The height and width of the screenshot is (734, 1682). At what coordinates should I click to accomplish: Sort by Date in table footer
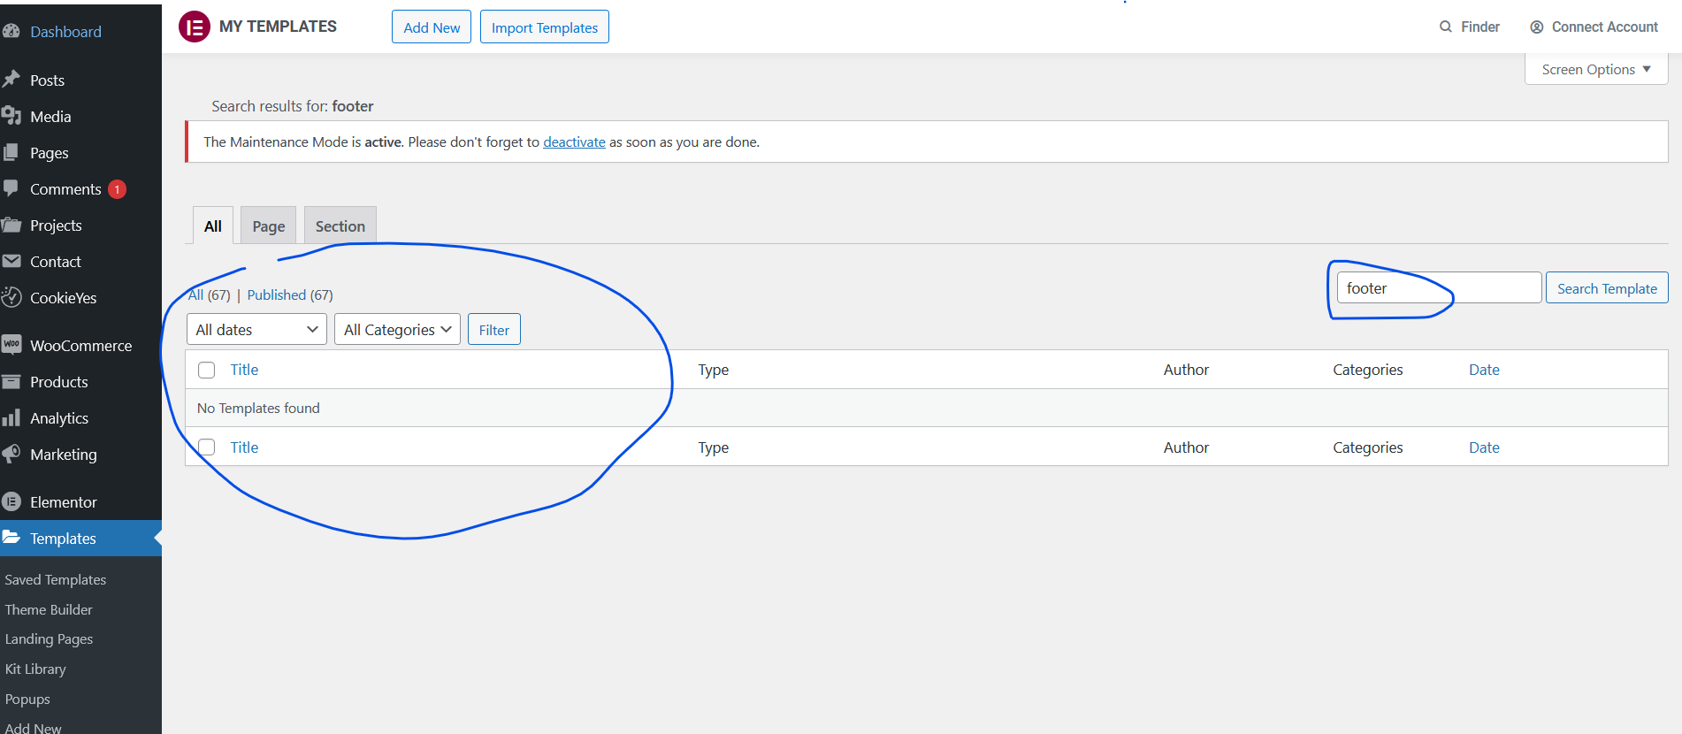(1484, 447)
